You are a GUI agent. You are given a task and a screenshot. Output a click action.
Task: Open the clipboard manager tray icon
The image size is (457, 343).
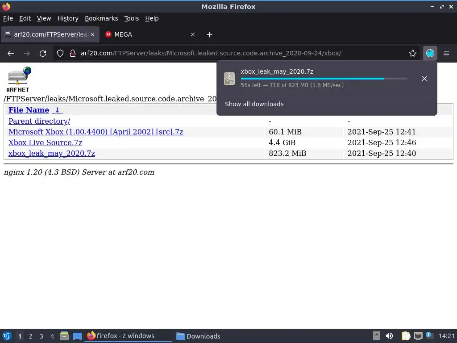click(x=406, y=336)
